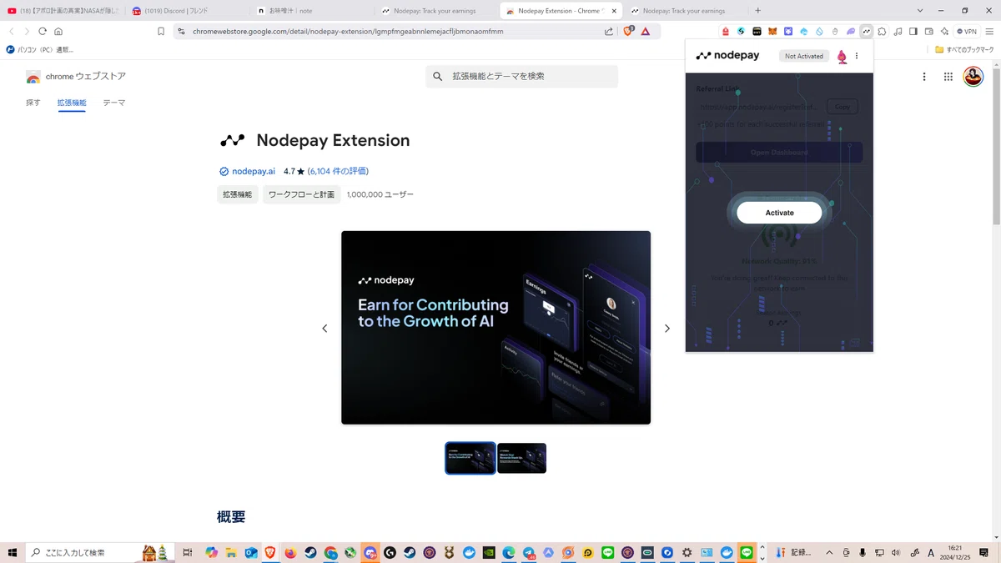The width and height of the screenshot is (1001, 563).
Task: Click the Nodepay extension icon in the toolbar
Action: coord(867,32)
